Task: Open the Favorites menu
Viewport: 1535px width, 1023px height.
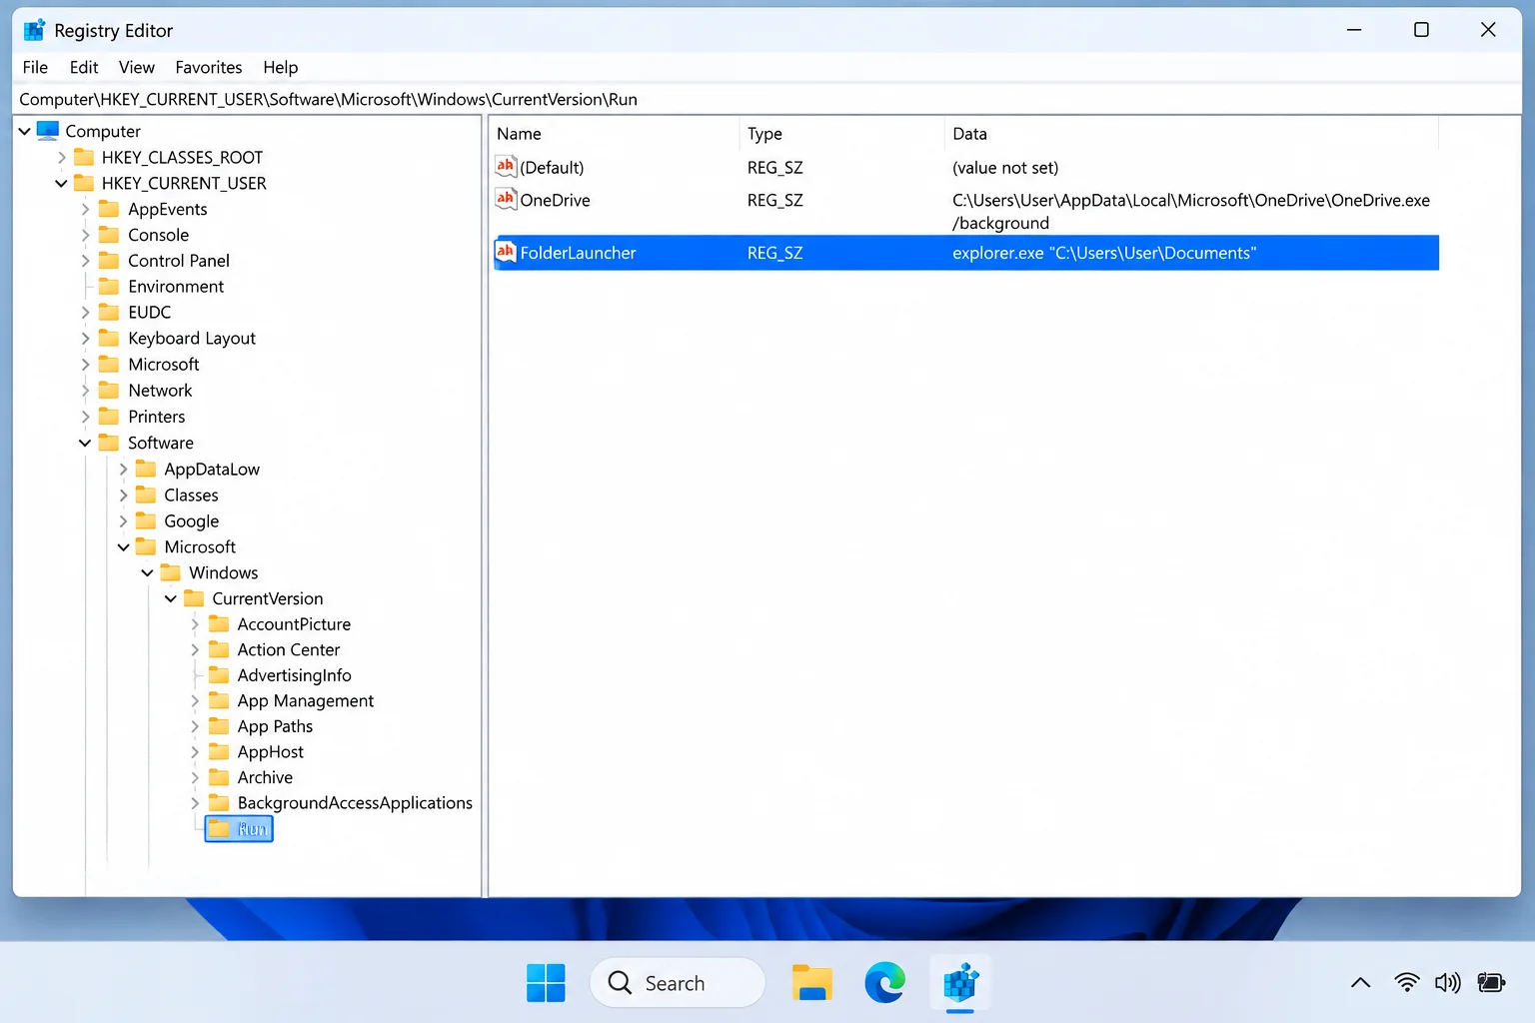Action: [209, 67]
